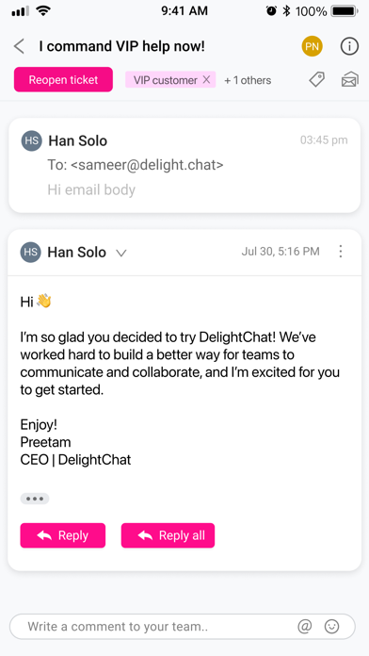Remove the VIP customer tag
369x656 pixels.
[x=206, y=80]
